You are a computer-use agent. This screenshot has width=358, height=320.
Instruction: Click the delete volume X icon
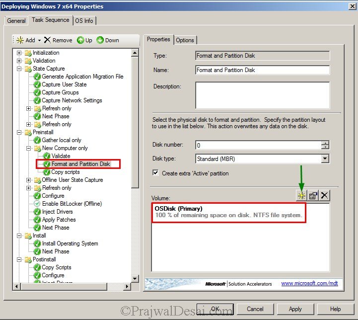click(x=324, y=195)
